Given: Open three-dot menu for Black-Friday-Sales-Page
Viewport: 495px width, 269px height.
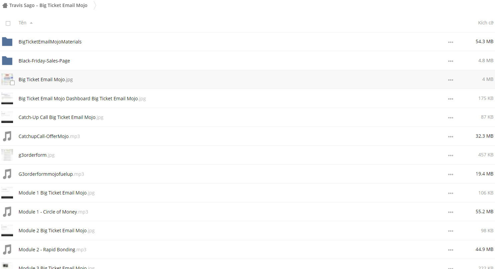Looking at the screenshot, I should (451, 61).
